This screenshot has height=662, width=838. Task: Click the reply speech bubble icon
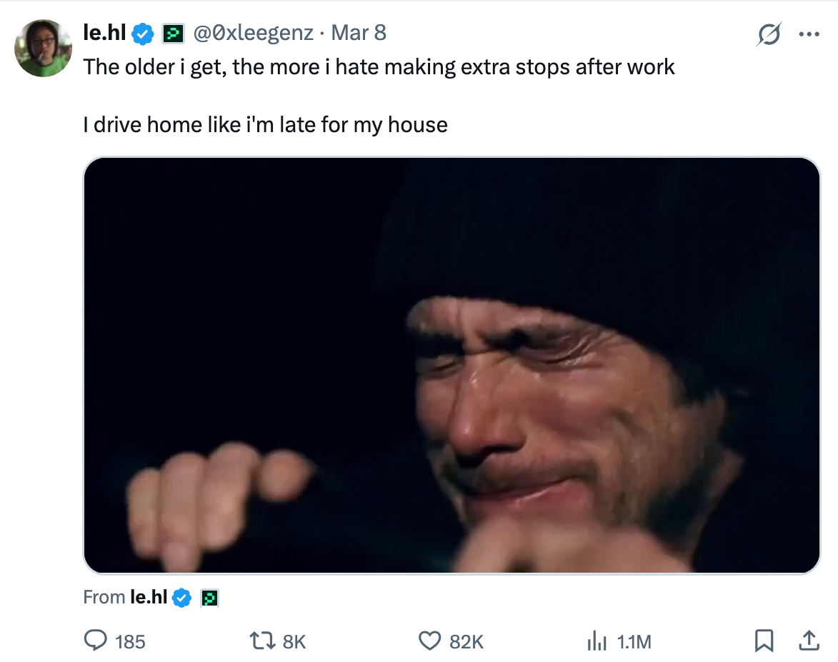click(x=96, y=641)
